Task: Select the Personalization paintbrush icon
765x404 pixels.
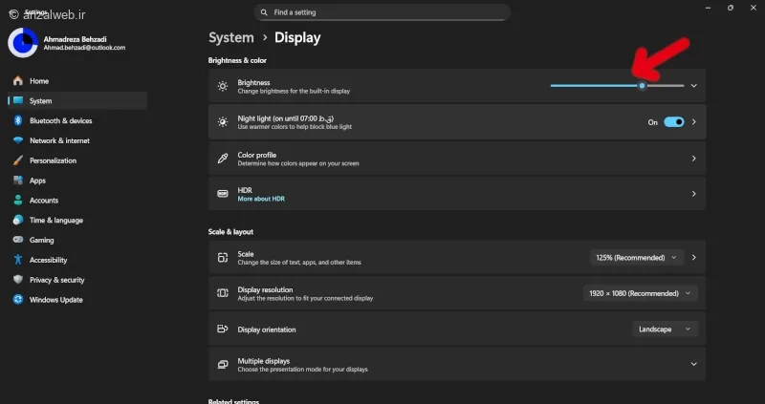Action: click(x=17, y=160)
